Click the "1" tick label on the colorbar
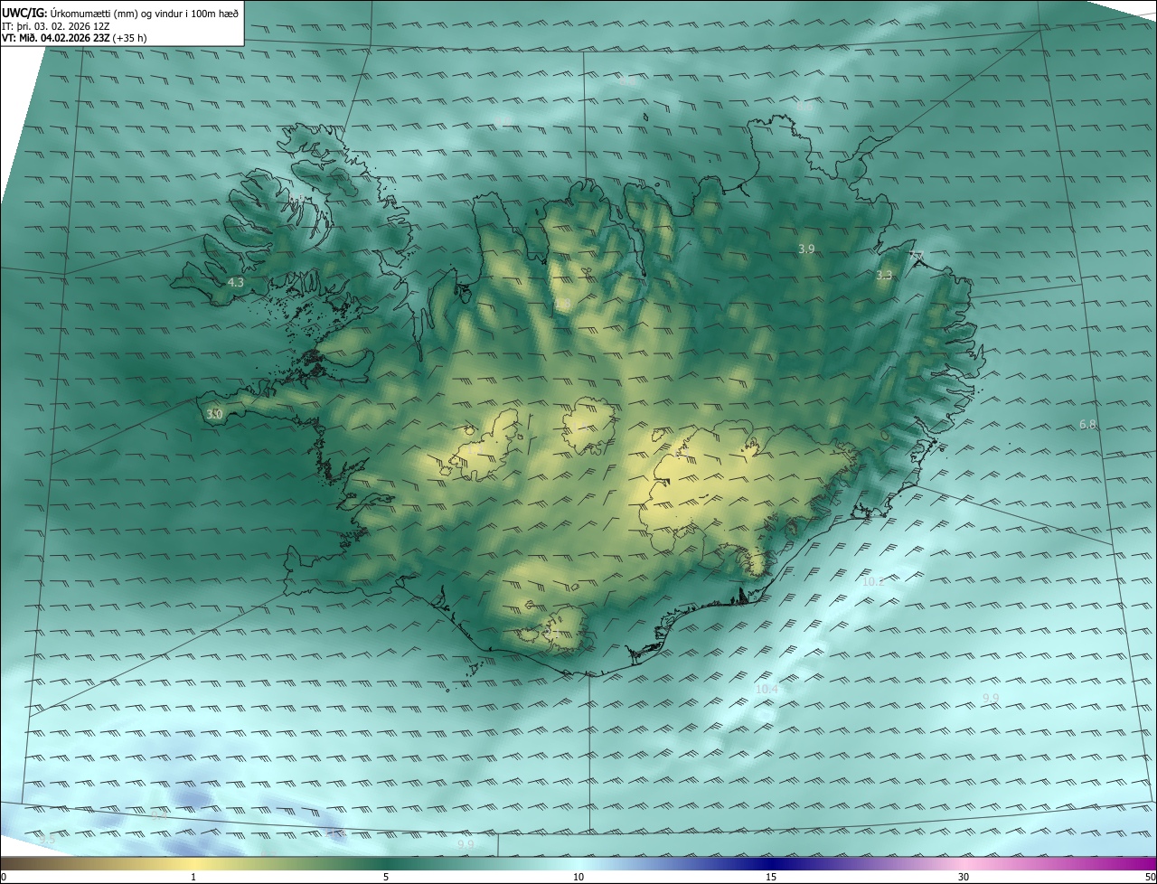 (x=193, y=877)
